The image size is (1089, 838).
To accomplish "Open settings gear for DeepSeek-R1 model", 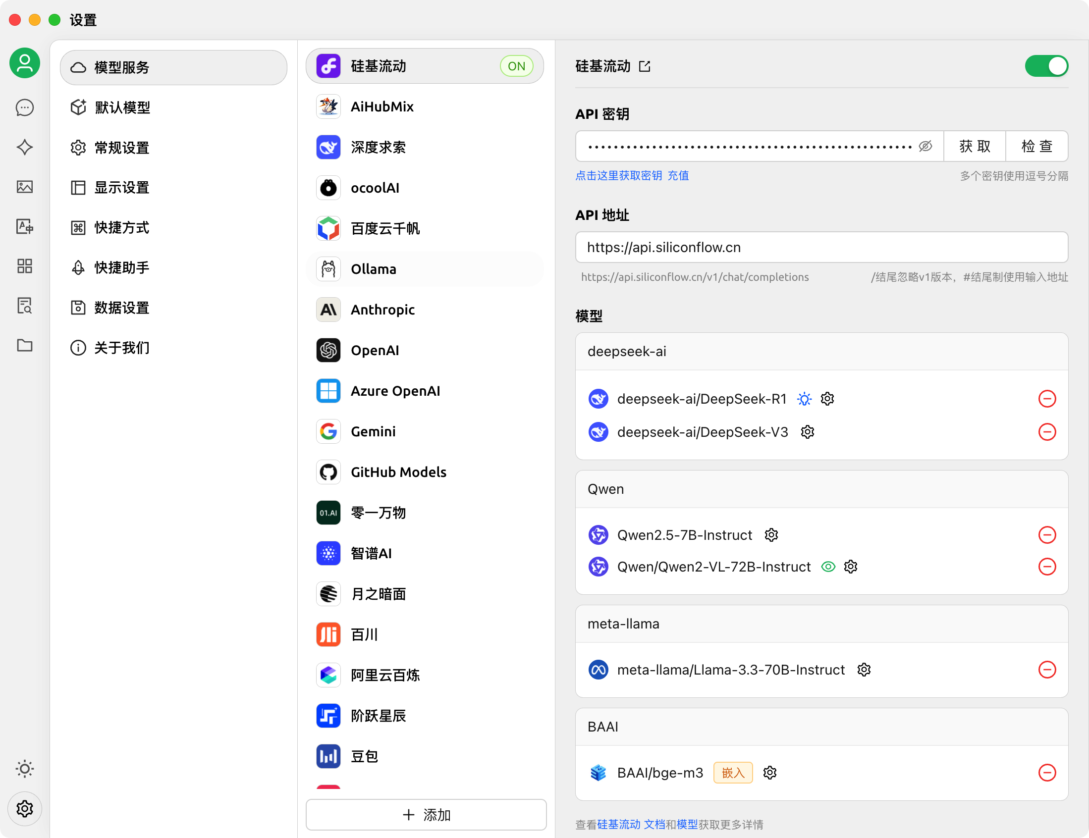I will coord(827,399).
